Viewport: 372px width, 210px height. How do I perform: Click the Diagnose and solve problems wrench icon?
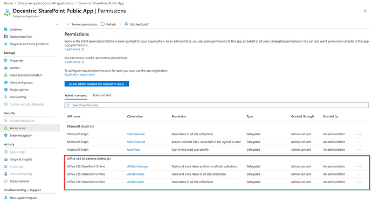(6, 44)
